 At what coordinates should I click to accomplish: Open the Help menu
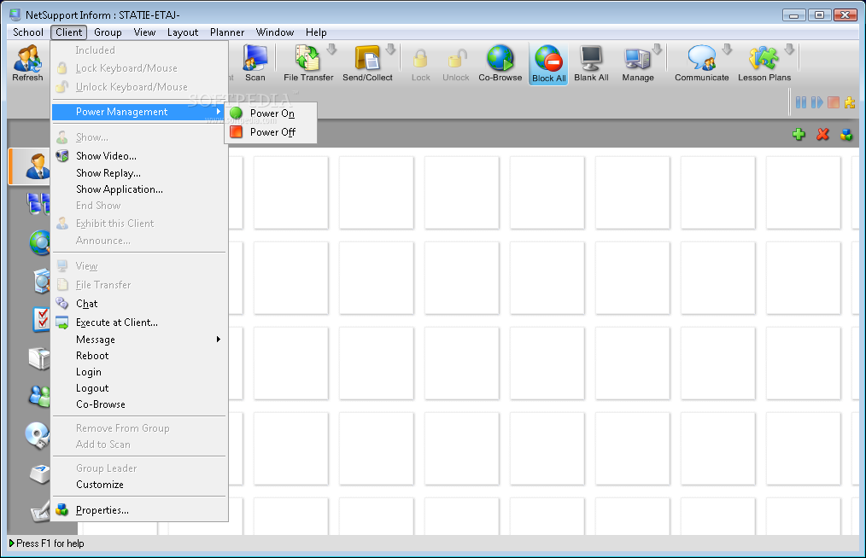point(317,32)
